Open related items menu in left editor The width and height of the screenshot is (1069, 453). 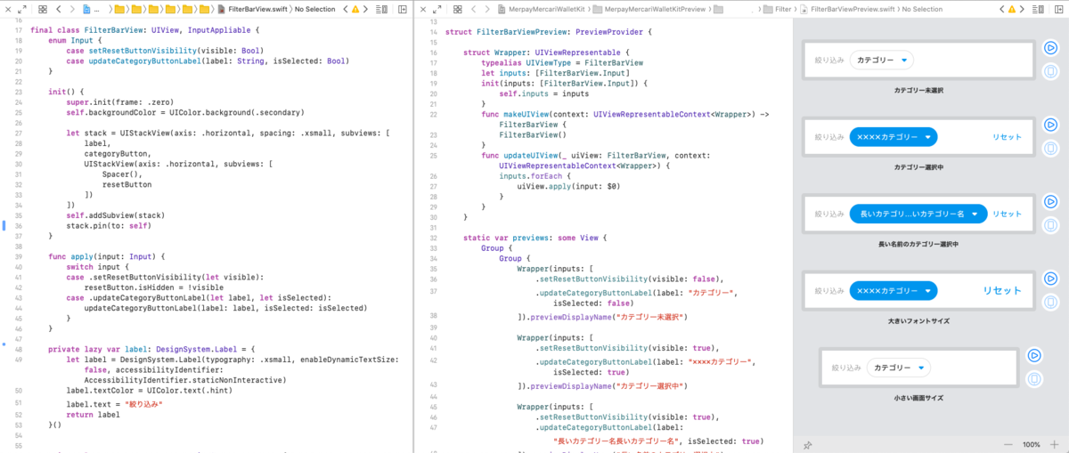tap(43, 8)
